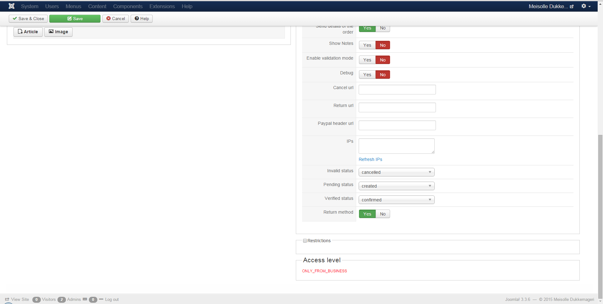Click the messages envelope icon in footer
Screen dimensions: 603x304
[85, 299]
